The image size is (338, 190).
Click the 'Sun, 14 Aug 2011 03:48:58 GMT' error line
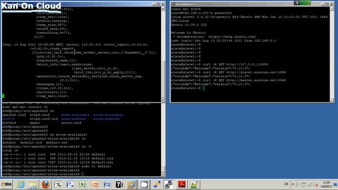(x=76, y=44)
